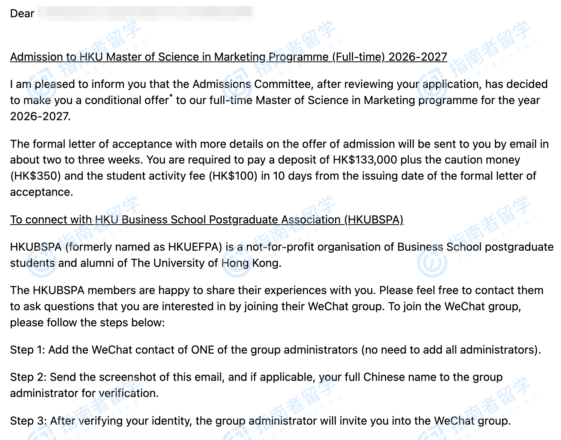
Task: Click the Step 3 label
Action: point(28,421)
